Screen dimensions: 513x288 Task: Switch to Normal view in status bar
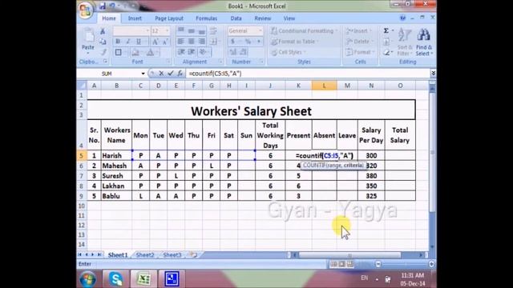333,264
